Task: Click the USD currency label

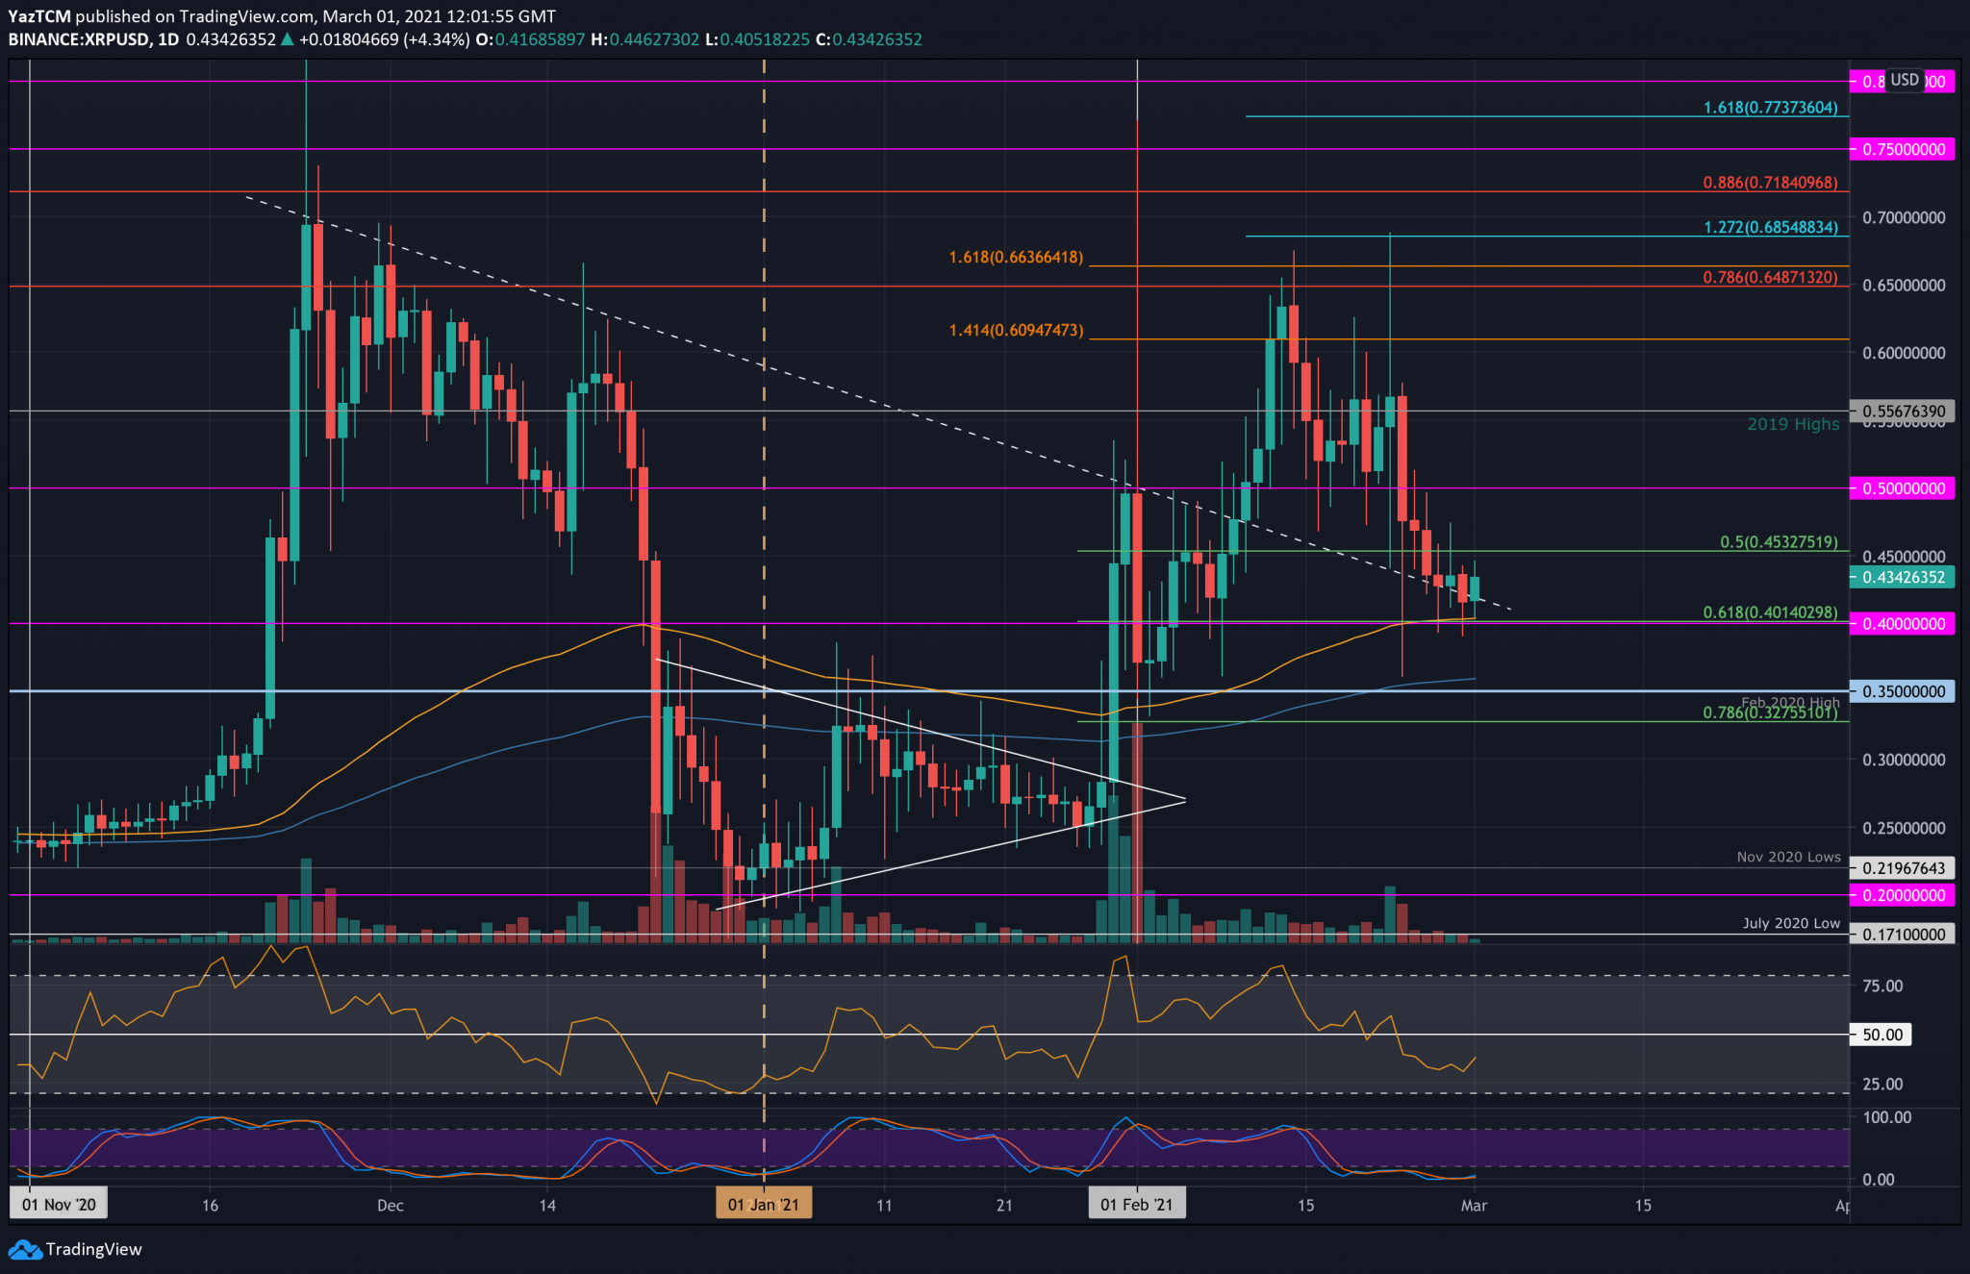Action: (1904, 80)
